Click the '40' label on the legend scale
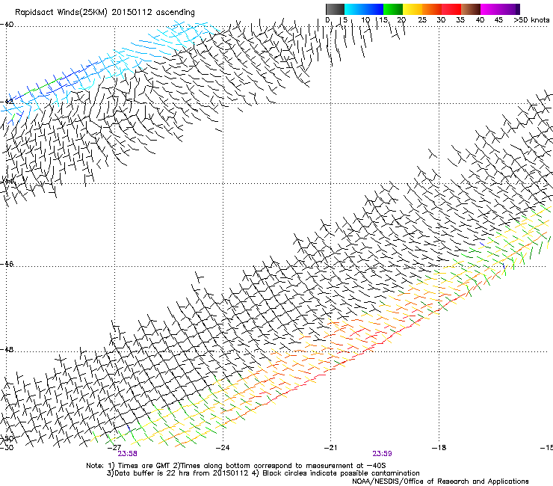The image size is (553, 486). 481,20
